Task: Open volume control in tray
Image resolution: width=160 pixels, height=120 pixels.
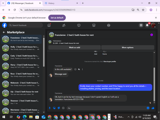Action: (140, 117)
